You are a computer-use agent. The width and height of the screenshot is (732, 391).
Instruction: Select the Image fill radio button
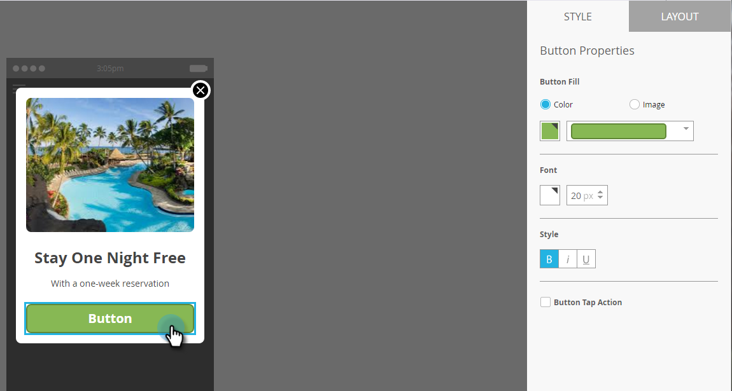tap(634, 104)
